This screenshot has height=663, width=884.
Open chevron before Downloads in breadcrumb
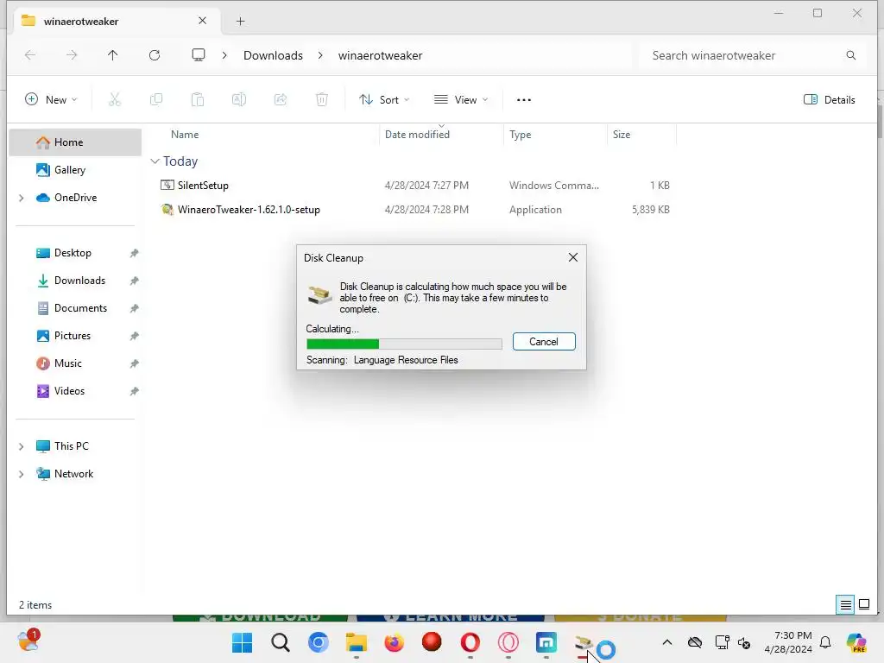pyautogui.click(x=224, y=55)
